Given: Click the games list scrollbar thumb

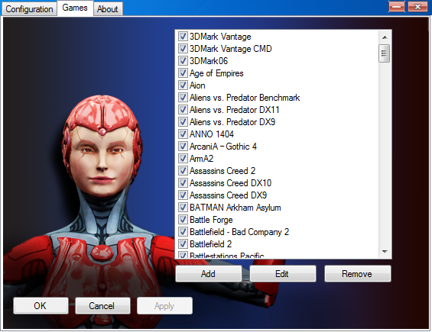Looking at the screenshot, I should click(385, 53).
